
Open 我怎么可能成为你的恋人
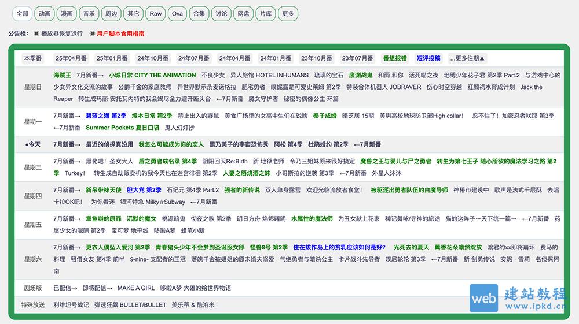pyautogui.click(x=171, y=144)
